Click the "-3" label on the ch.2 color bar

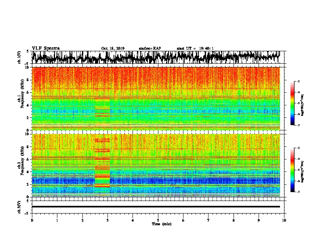coord(298,148)
